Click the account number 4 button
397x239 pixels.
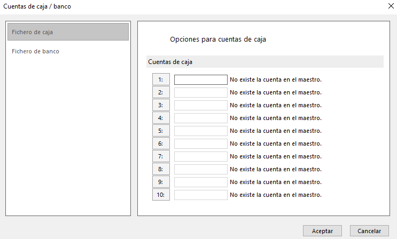[x=161, y=118]
